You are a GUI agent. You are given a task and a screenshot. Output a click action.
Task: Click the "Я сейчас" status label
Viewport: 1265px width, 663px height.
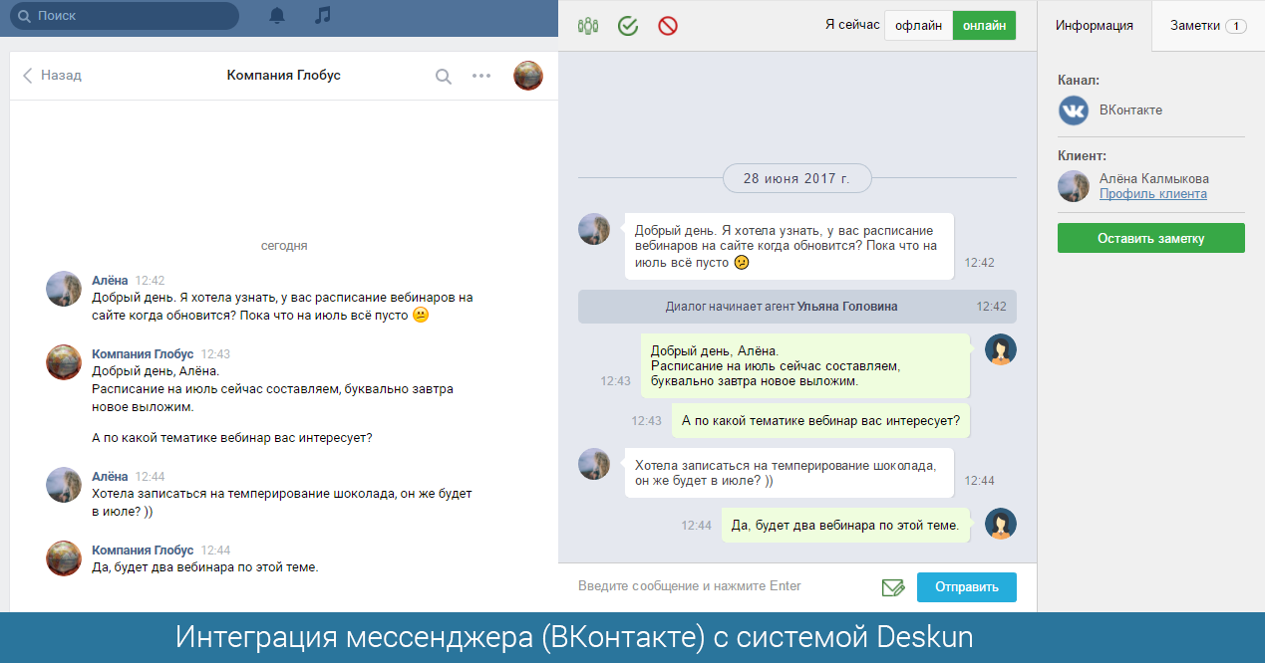[x=851, y=26]
